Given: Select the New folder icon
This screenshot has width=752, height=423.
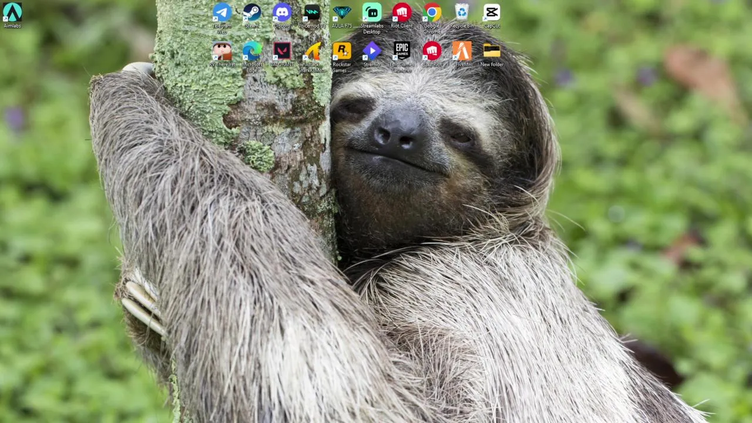Looking at the screenshot, I should point(492,54).
